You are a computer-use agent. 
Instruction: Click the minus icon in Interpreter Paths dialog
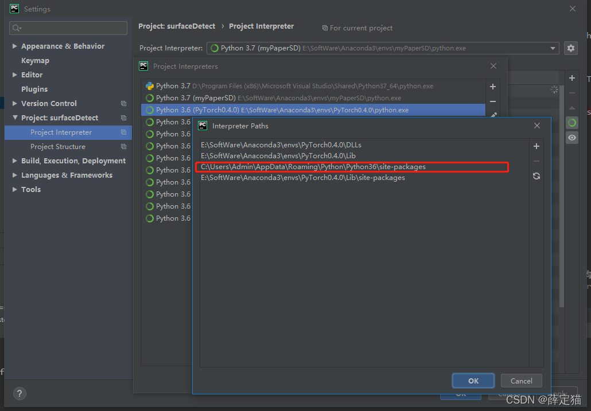point(536,161)
